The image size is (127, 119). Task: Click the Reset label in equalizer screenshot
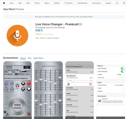61,67
